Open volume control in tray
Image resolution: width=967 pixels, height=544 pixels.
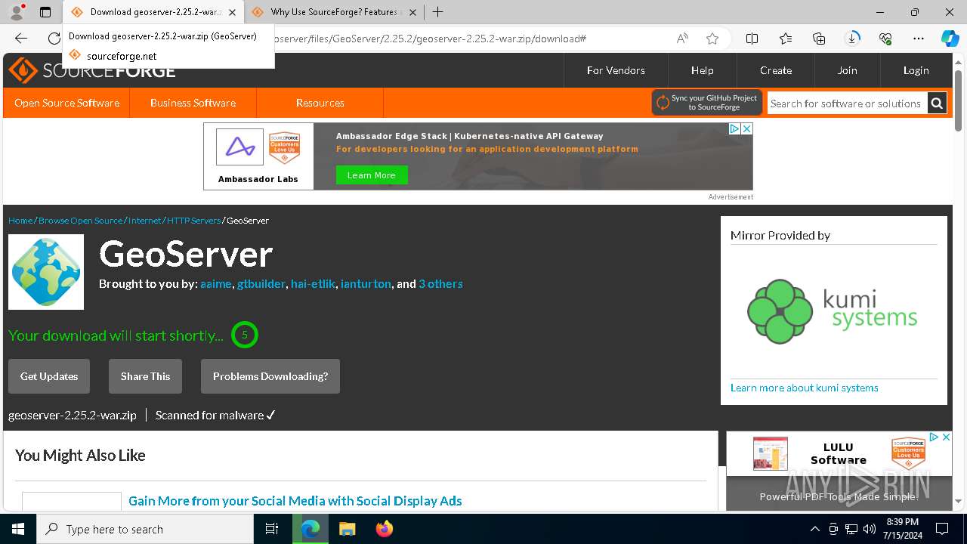[869, 529]
